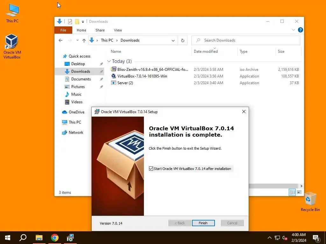Screen dimensions: 326x244
Task: Open taskbar search magnifier
Action: click(x=23, y=238)
